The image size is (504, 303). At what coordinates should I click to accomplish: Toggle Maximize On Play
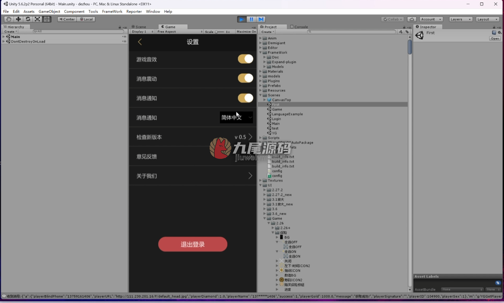246,32
